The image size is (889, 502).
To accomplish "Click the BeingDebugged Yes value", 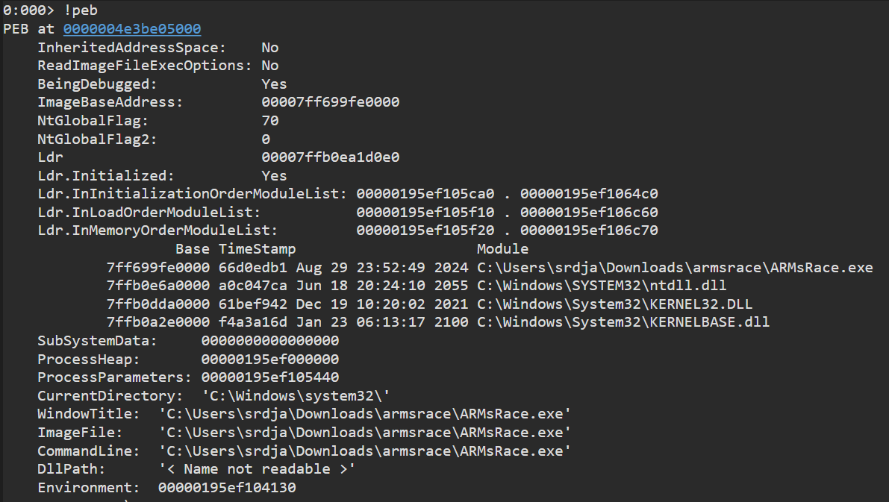I will coord(274,84).
